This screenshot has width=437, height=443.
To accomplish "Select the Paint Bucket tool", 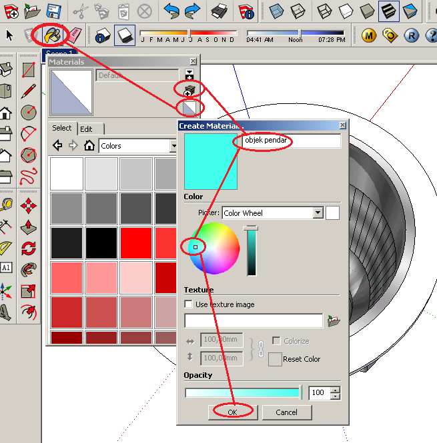I will click(52, 35).
